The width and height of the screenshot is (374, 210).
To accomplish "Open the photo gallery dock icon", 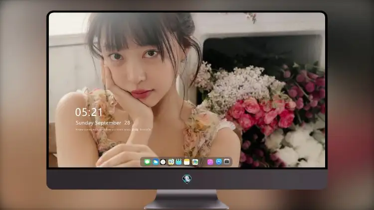I will coord(195,162).
